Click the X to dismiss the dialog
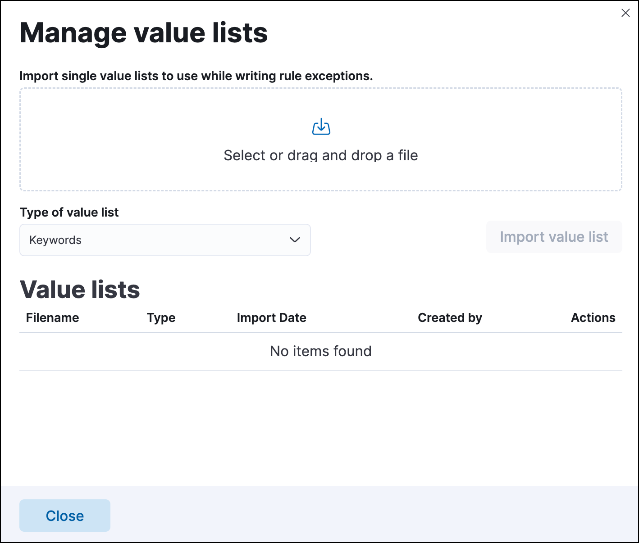The width and height of the screenshot is (639, 543). [625, 13]
